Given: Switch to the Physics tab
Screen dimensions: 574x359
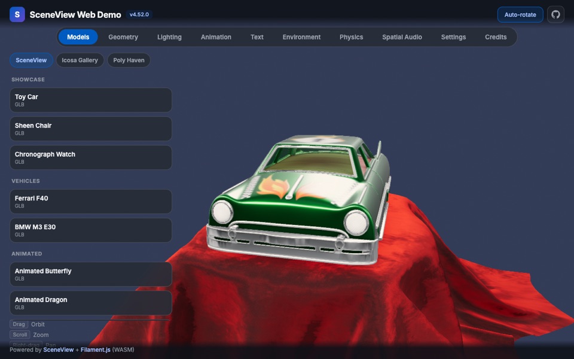Looking at the screenshot, I should tap(351, 37).
